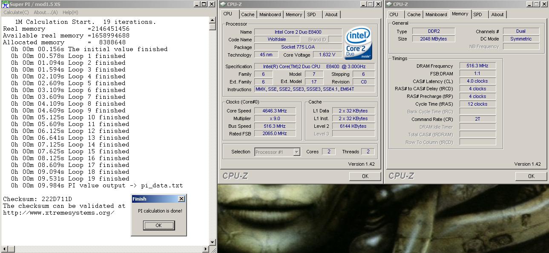Viewport: 549px width, 253px height.
Task: Switch to About tab in first CPU-Z window
Action: [x=331, y=14]
